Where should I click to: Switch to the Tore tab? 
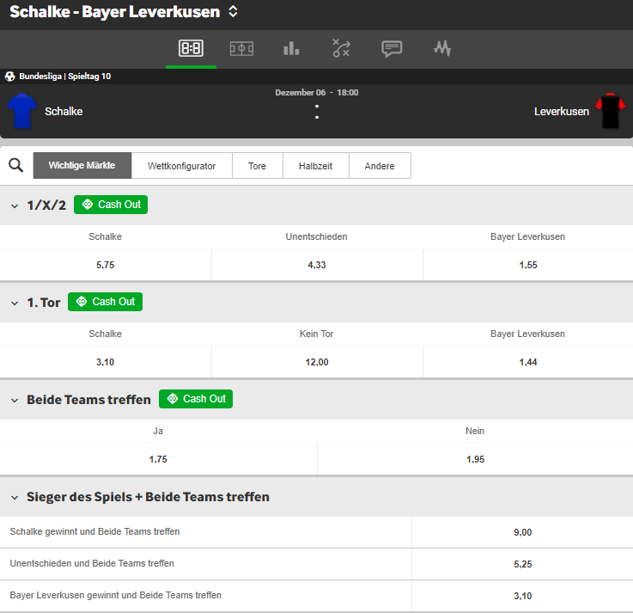coord(257,165)
